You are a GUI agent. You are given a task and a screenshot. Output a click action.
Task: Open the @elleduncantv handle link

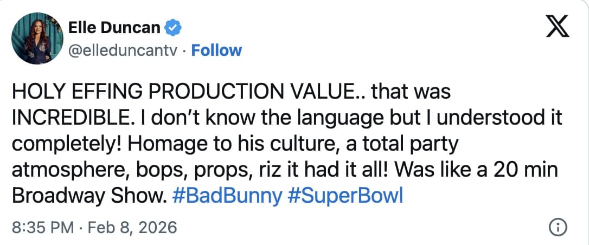125,50
